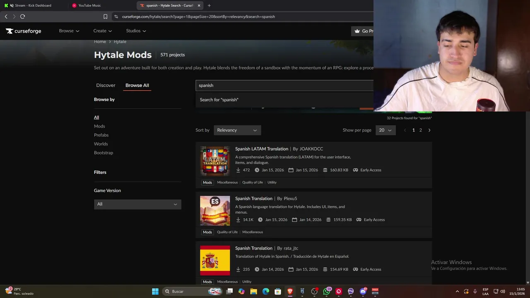Filter by Bootstrap category
The width and height of the screenshot is (530, 298).
click(104, 153)
